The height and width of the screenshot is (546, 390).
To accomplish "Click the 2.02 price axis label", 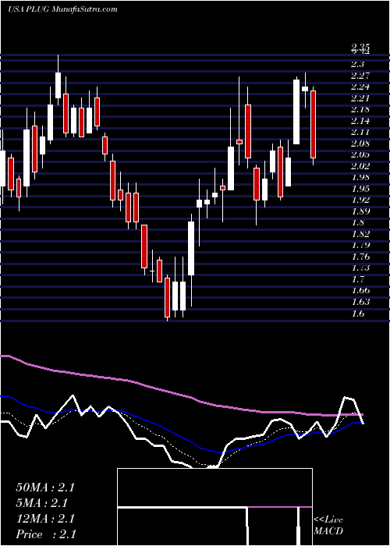I will coord(360,166).
